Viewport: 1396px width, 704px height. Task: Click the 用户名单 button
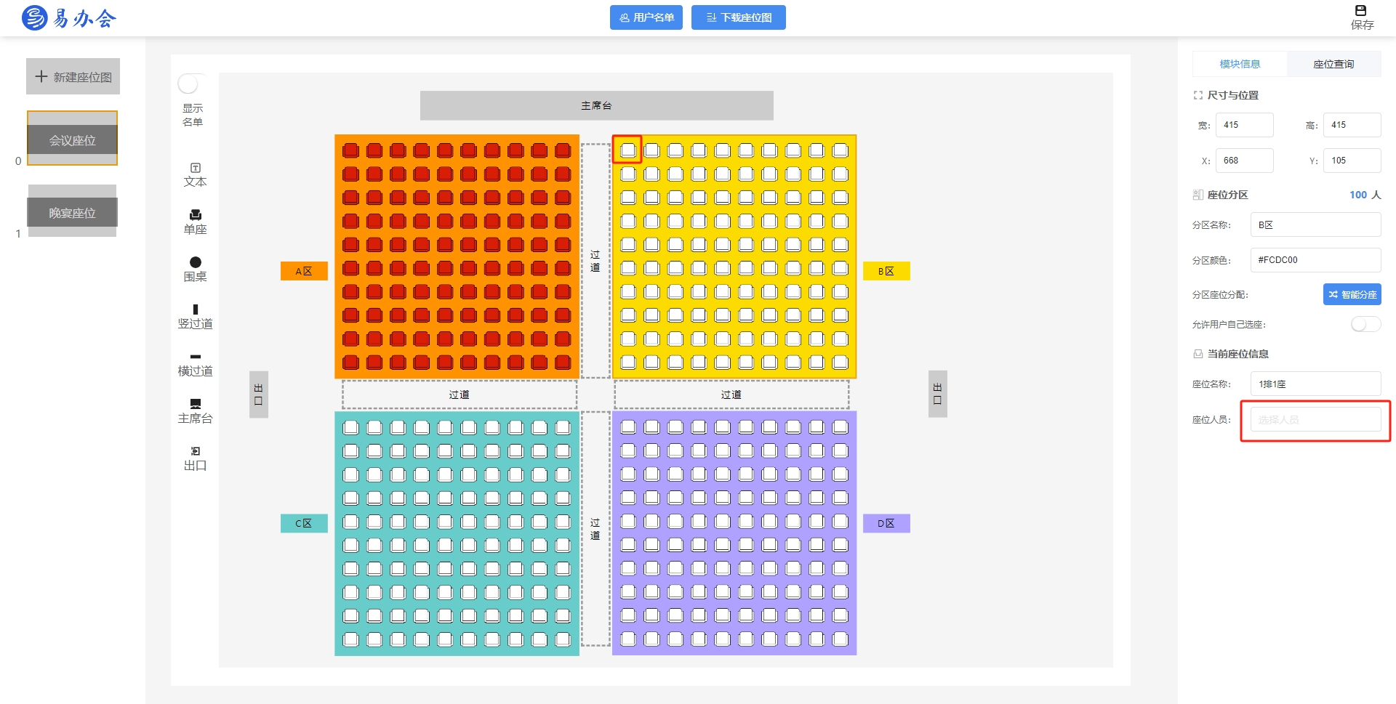point(646,17)
